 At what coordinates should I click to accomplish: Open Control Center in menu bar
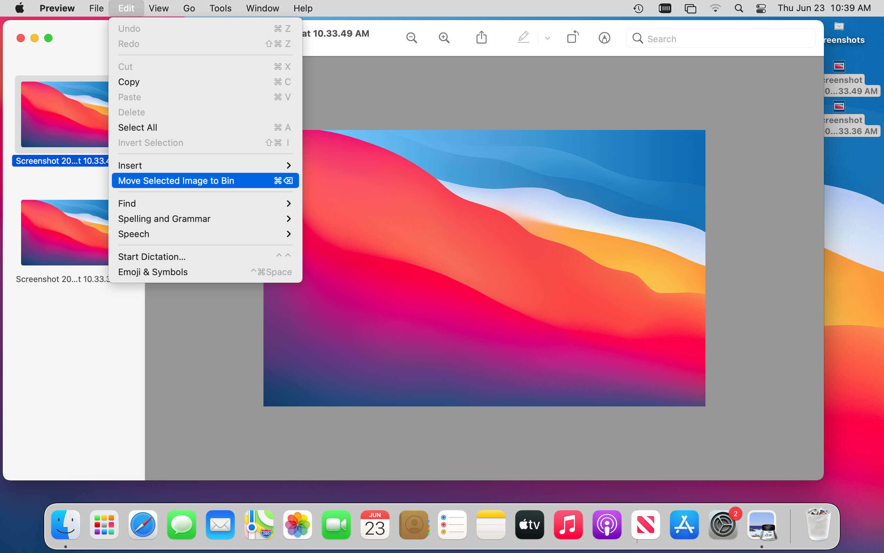[761, 8]
